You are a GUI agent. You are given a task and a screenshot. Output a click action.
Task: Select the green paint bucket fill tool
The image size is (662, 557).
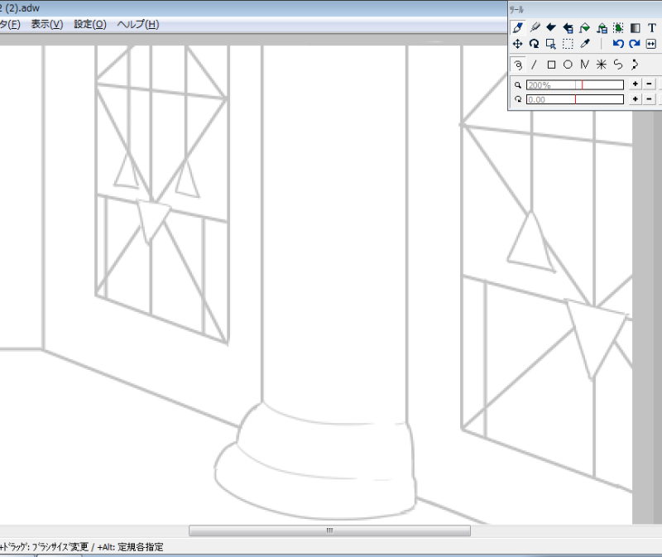point(585,28)
